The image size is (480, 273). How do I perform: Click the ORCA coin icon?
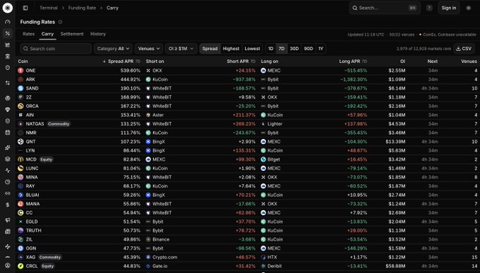[x=20, y=107]
